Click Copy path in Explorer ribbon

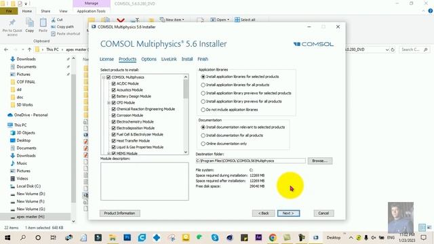pos(62,26)
